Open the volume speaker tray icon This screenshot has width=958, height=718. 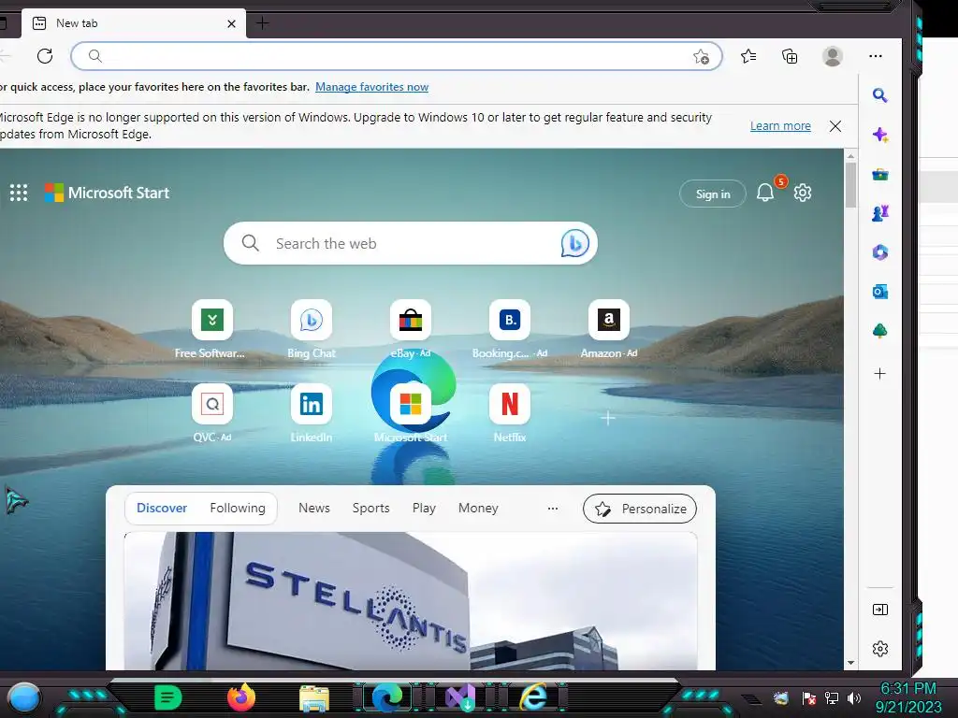coord(854,697)
